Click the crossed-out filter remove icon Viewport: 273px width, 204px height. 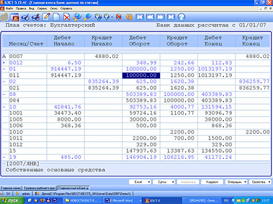point(119,17)
